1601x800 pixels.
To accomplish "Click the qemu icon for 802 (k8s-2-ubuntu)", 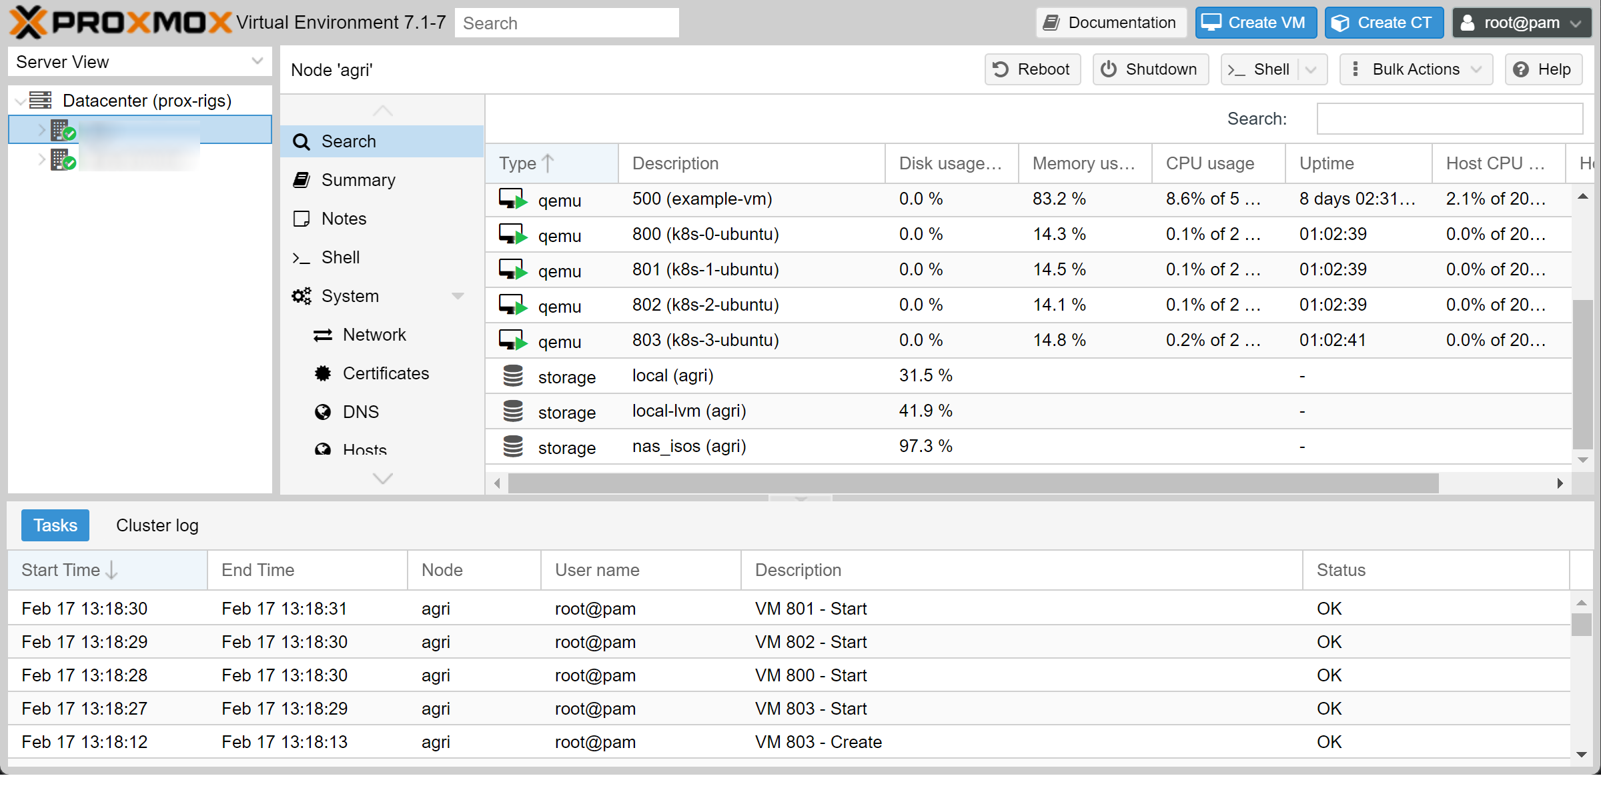I will 513,305.
